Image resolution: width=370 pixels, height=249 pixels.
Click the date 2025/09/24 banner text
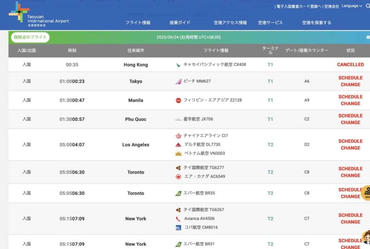pos(189,37)
